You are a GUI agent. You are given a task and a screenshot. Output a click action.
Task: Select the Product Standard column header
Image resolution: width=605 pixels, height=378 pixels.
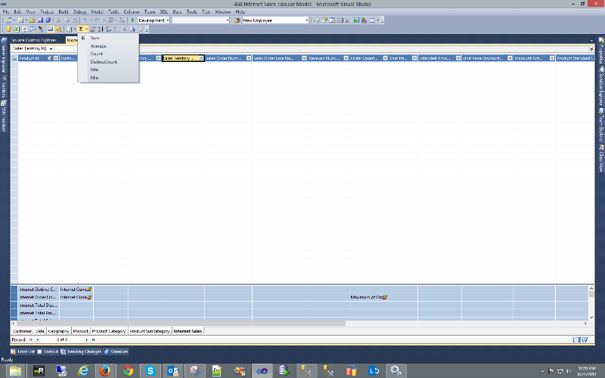(x=575, y=58)
